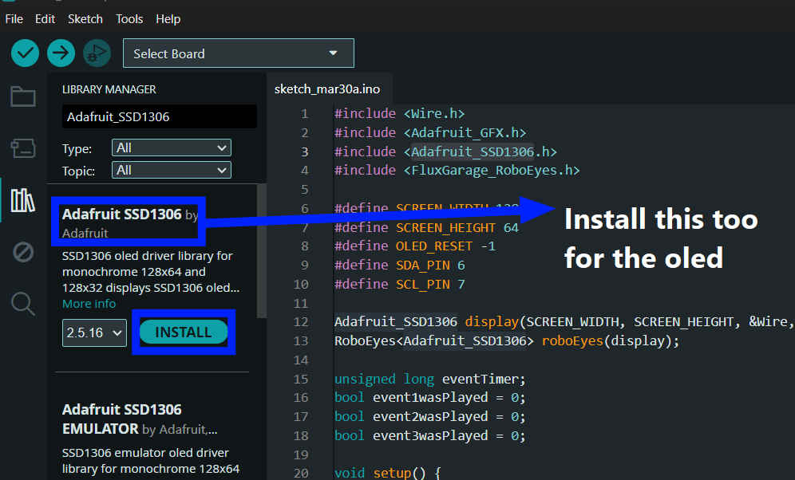This screenshot has height=480, width=795.
Task: Click line number 14 in the gutter
Action: [301, 360]
